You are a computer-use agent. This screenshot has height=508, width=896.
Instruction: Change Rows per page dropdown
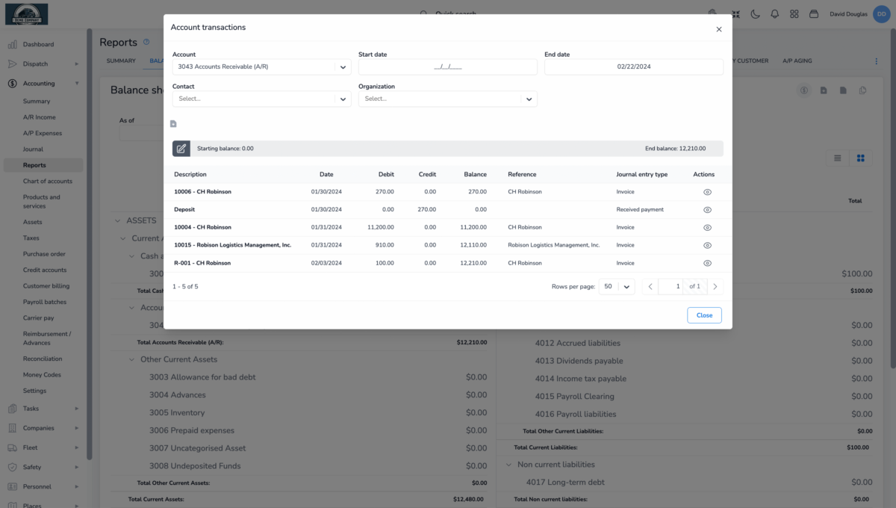tap(617, 287)
